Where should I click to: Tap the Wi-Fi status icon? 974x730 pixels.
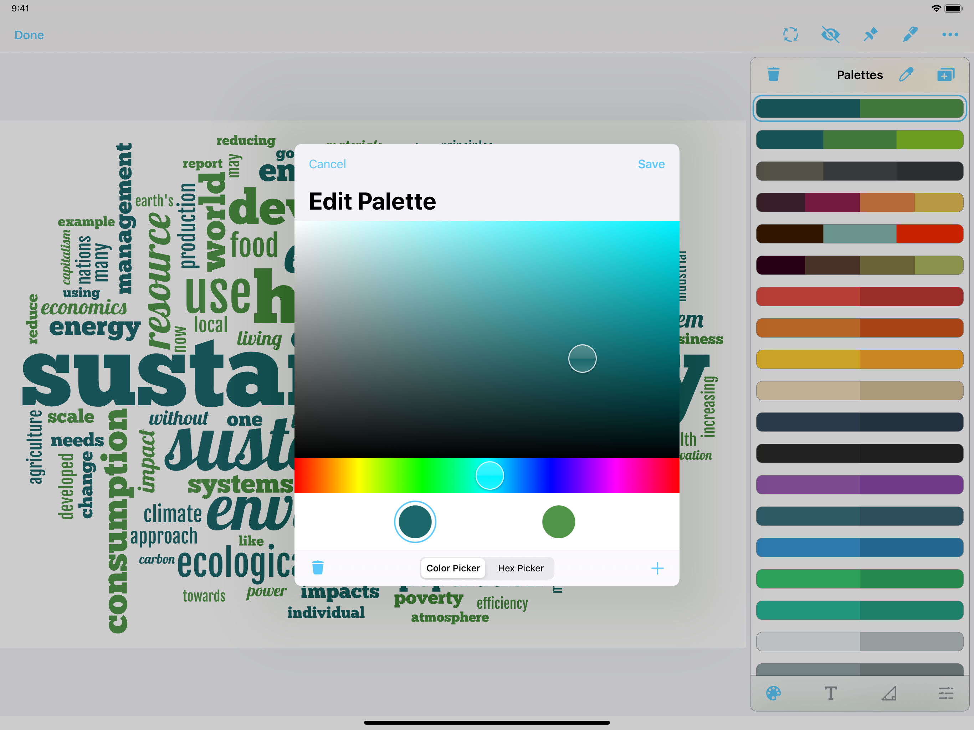coord(937,8)
